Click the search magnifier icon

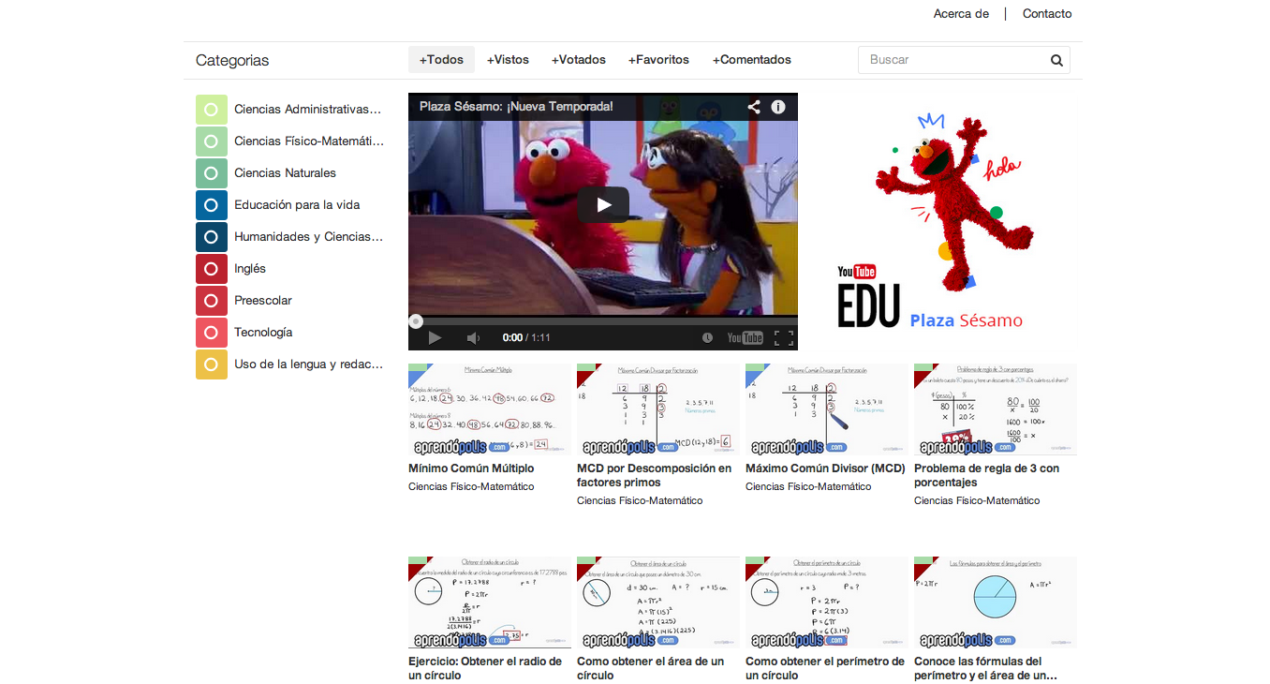pyautogui.click(x=1056, y=60)
